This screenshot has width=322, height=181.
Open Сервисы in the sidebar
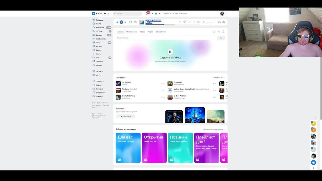click(99, 71)
